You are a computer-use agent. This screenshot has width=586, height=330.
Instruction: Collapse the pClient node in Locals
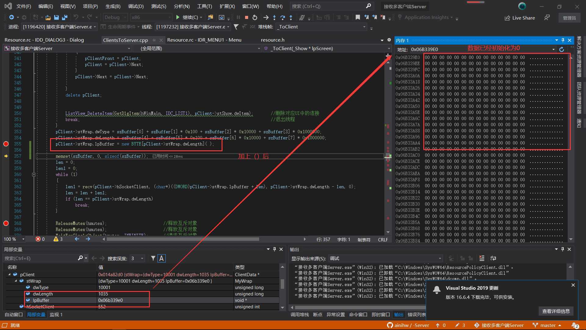9,274
